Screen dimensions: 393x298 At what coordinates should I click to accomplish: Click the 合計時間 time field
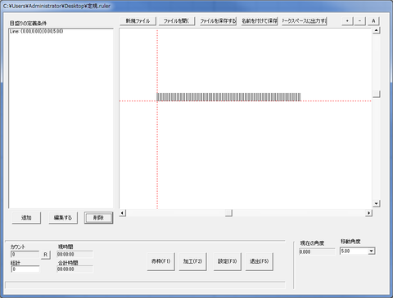coord(75,269)
